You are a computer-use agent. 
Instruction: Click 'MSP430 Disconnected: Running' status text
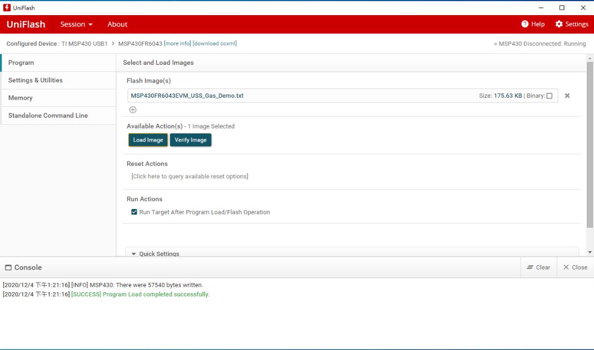pyautogui.click(x=542, y=44)
